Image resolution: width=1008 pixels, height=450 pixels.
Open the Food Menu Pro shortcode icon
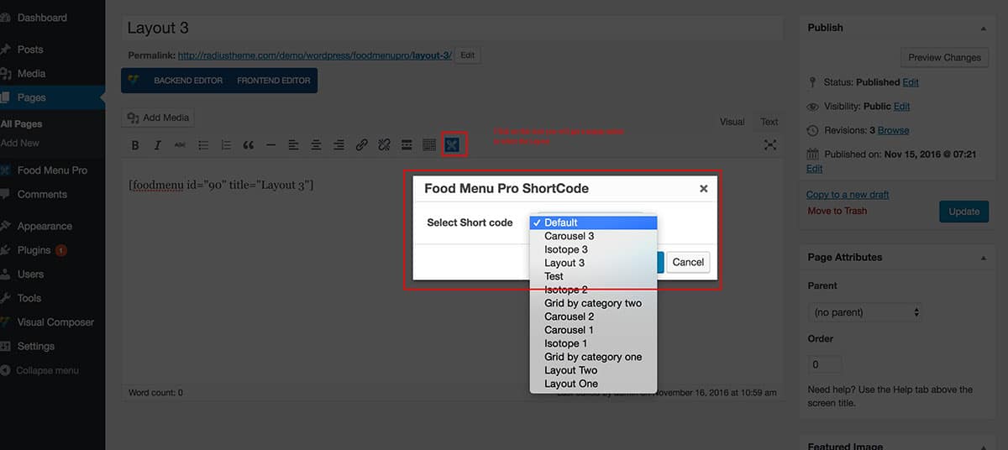tap(453, 145)
